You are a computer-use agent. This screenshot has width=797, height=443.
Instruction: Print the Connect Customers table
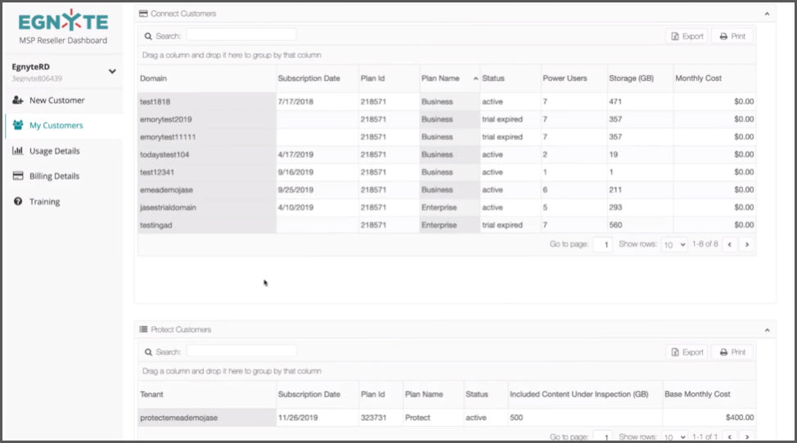click(732, 36)
